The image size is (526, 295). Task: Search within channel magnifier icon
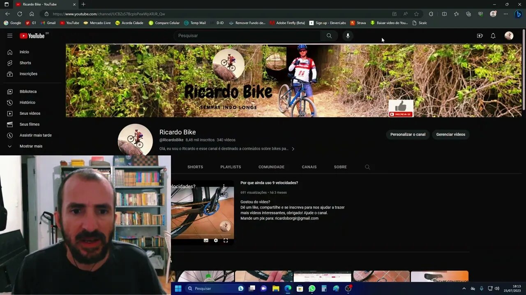(x=367, y=167)
